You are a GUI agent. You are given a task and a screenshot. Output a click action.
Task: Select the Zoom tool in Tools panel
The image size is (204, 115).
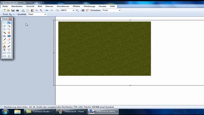[x=9, y=29]
